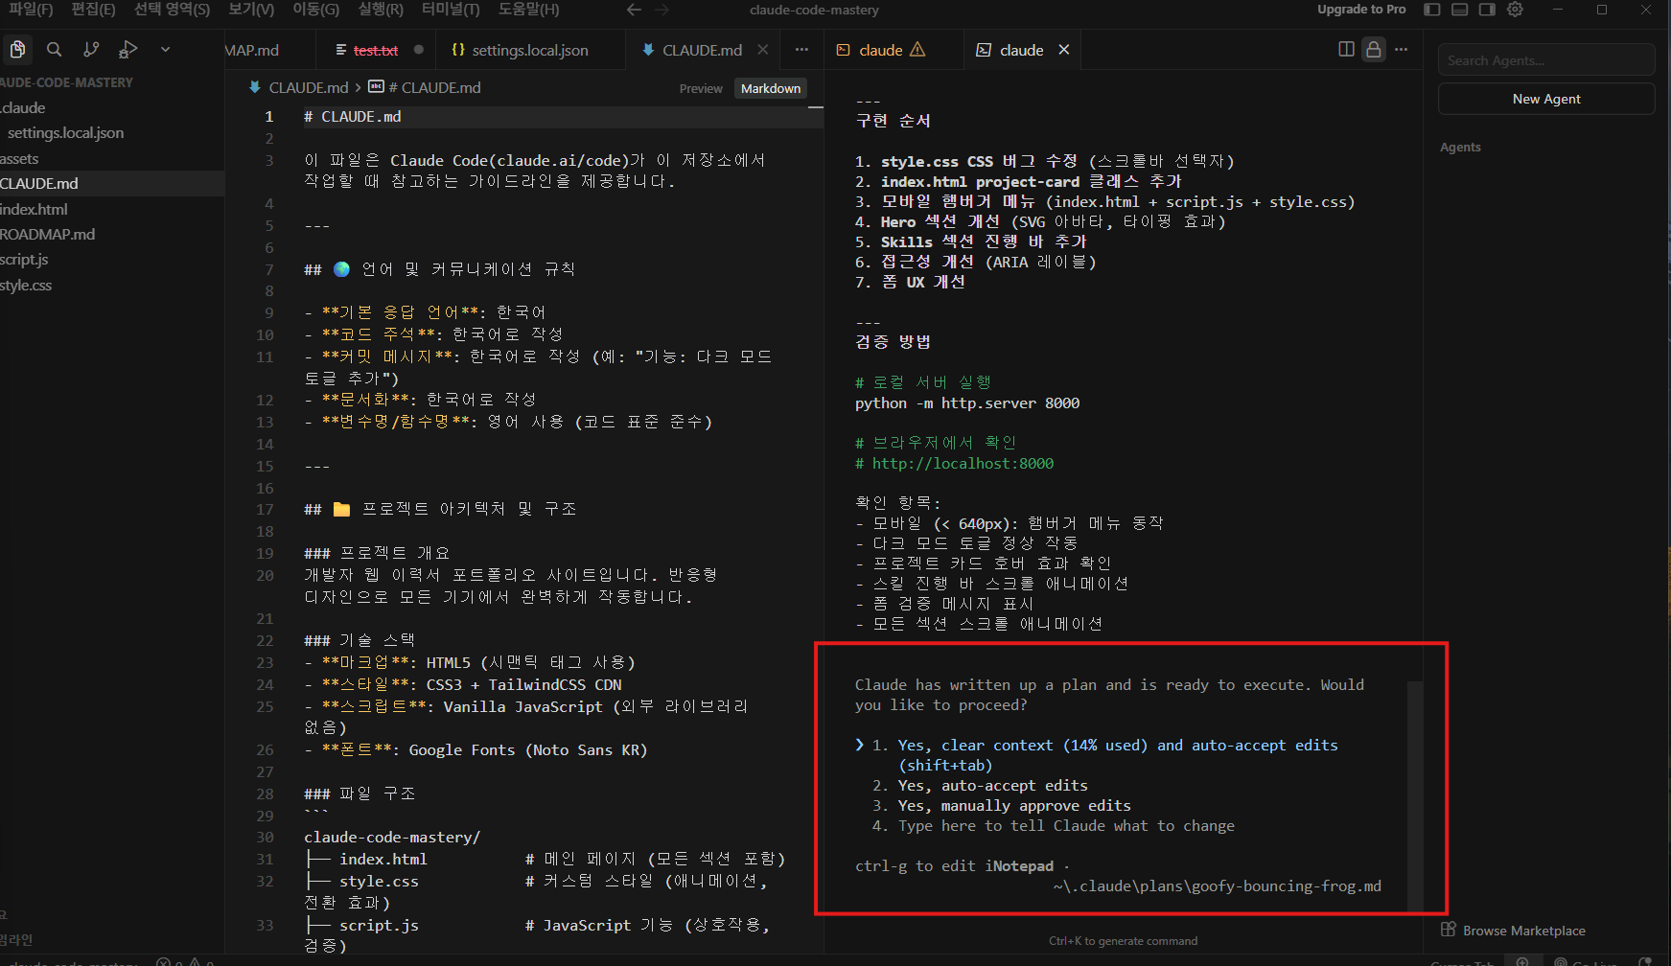Screen dimensions: 1671x966
Task: Select Type here to tell Claude option
Action: pyautogui.click(x=1066, y=826)
